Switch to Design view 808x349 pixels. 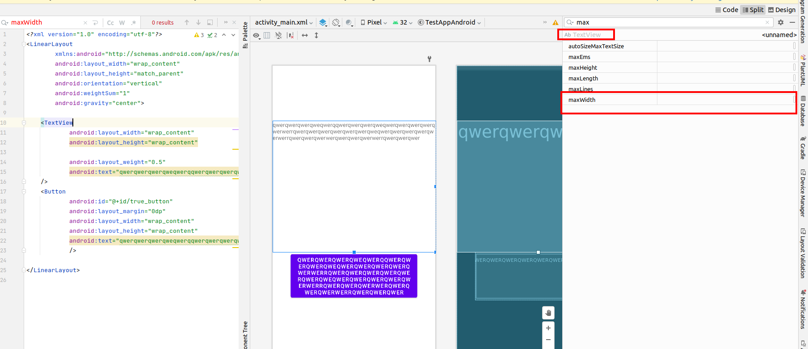coord(782,10)
